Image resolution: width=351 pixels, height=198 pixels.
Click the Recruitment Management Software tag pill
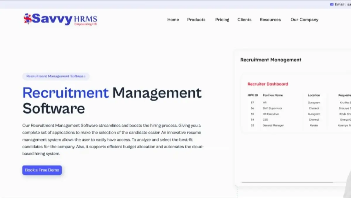[56, 76]
